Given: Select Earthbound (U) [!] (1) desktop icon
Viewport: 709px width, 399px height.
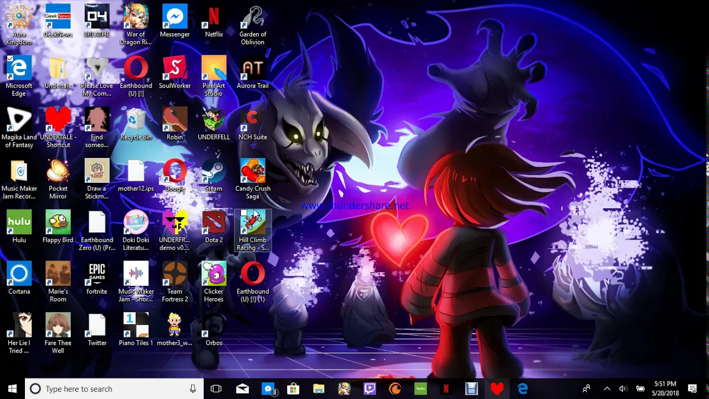Looking at the screenshot, I should pos(253,282).
